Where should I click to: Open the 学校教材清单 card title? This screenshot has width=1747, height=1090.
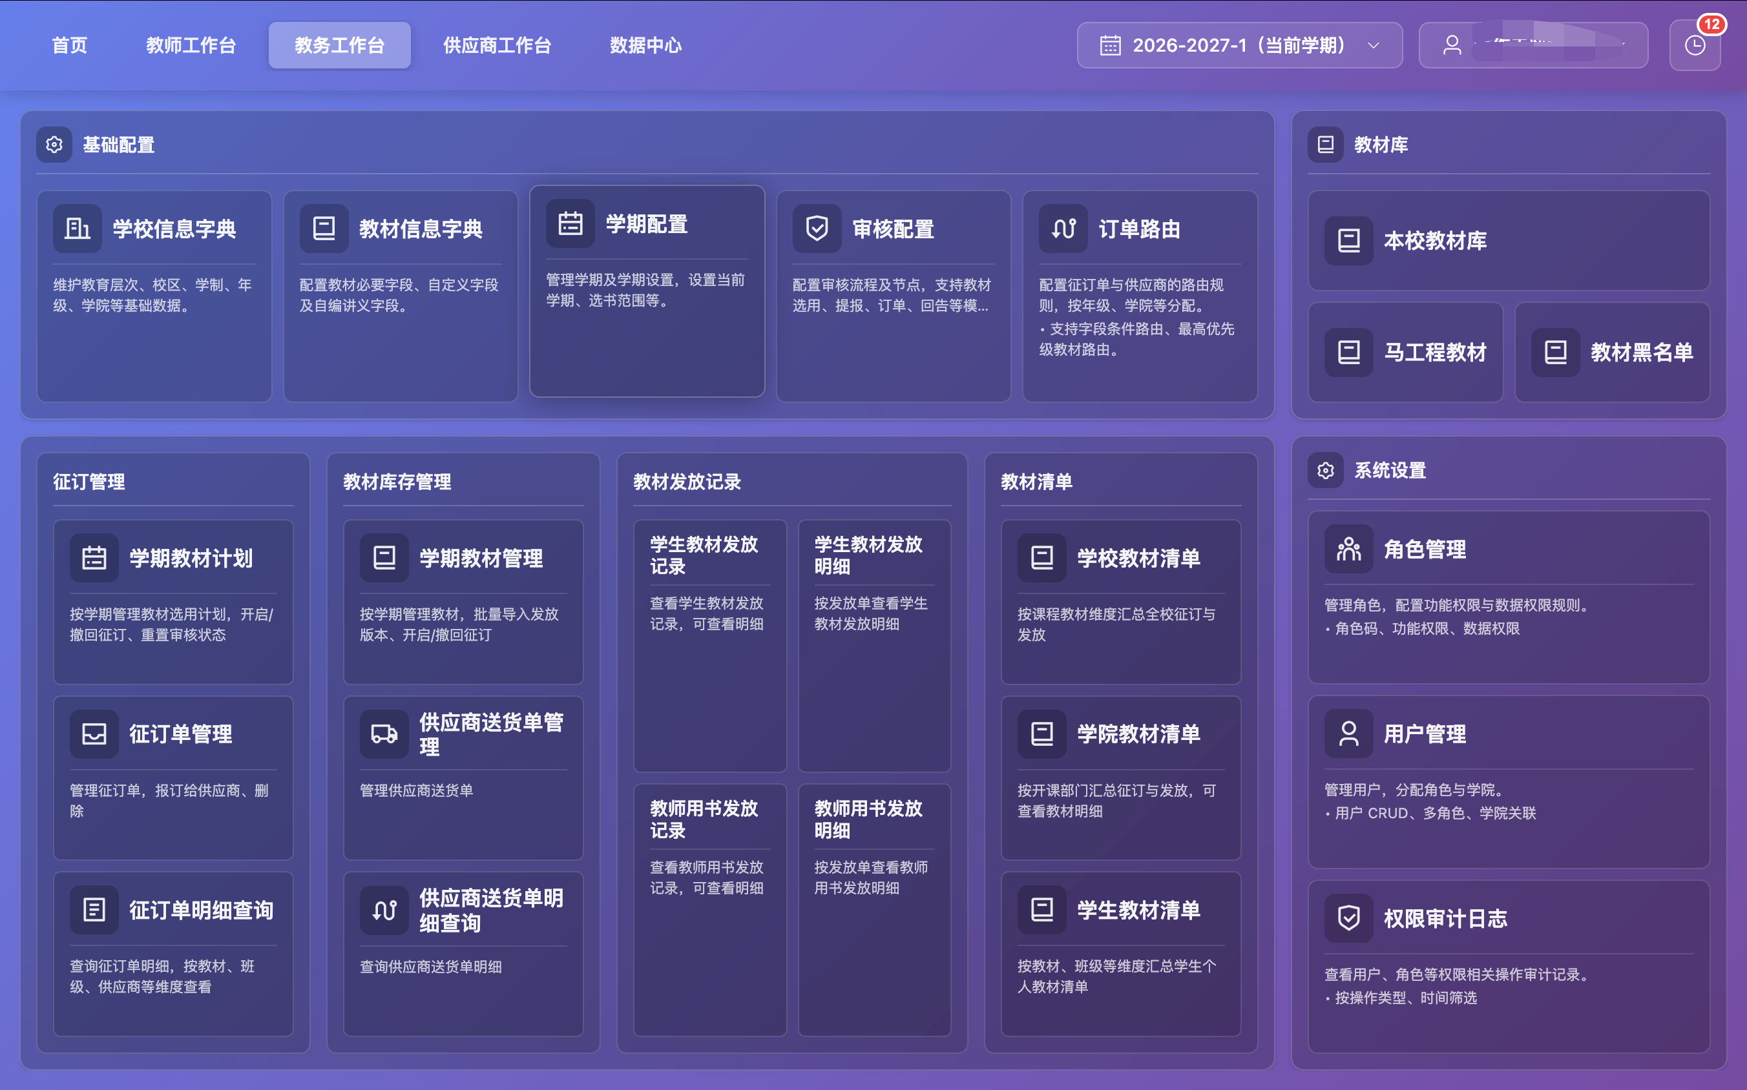[x=1138, y=558]
